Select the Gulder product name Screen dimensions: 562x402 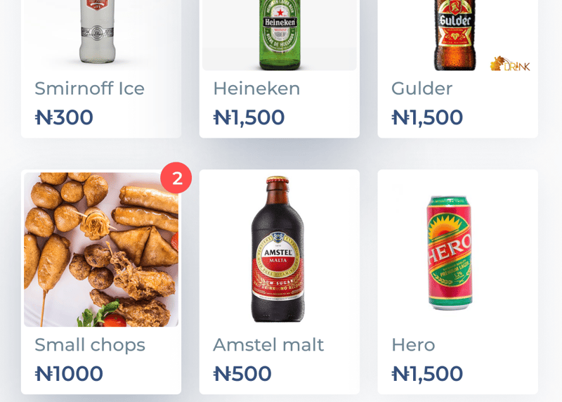[x=421, y=89]
